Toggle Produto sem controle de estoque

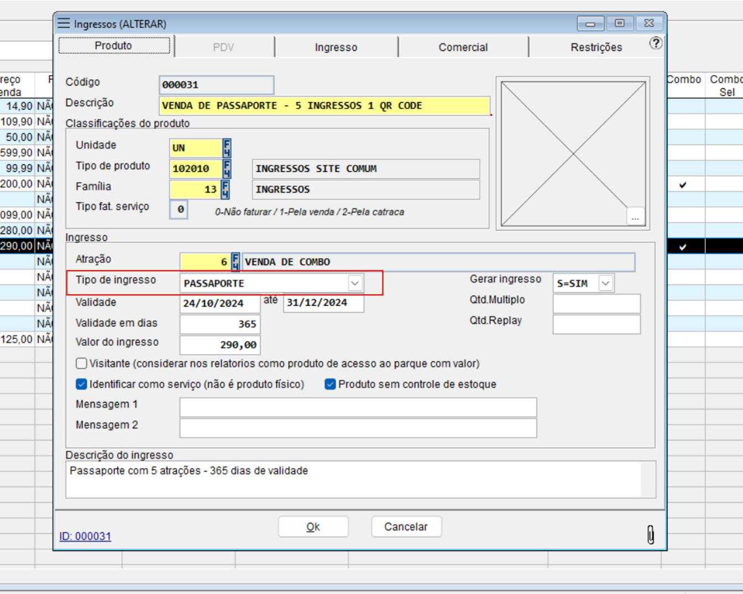coord(331,384)
